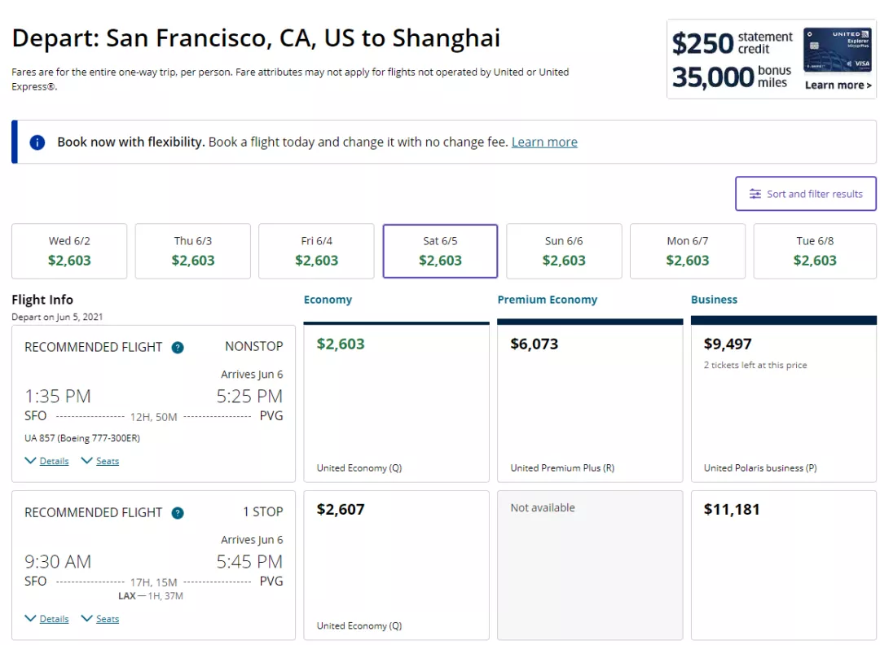Click the question mark beside first recommended flight
This screenshot has height=645, width=880.
click(x=177, y=347)
